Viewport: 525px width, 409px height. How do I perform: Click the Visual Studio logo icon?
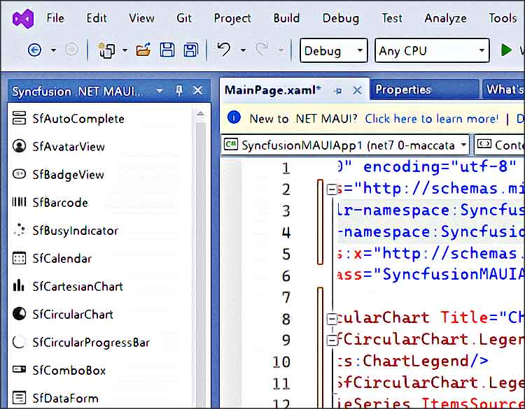coord(23,19)
